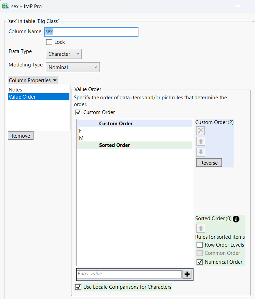
Task: Toggle the Lock checkbox
Action: [49, 42]
